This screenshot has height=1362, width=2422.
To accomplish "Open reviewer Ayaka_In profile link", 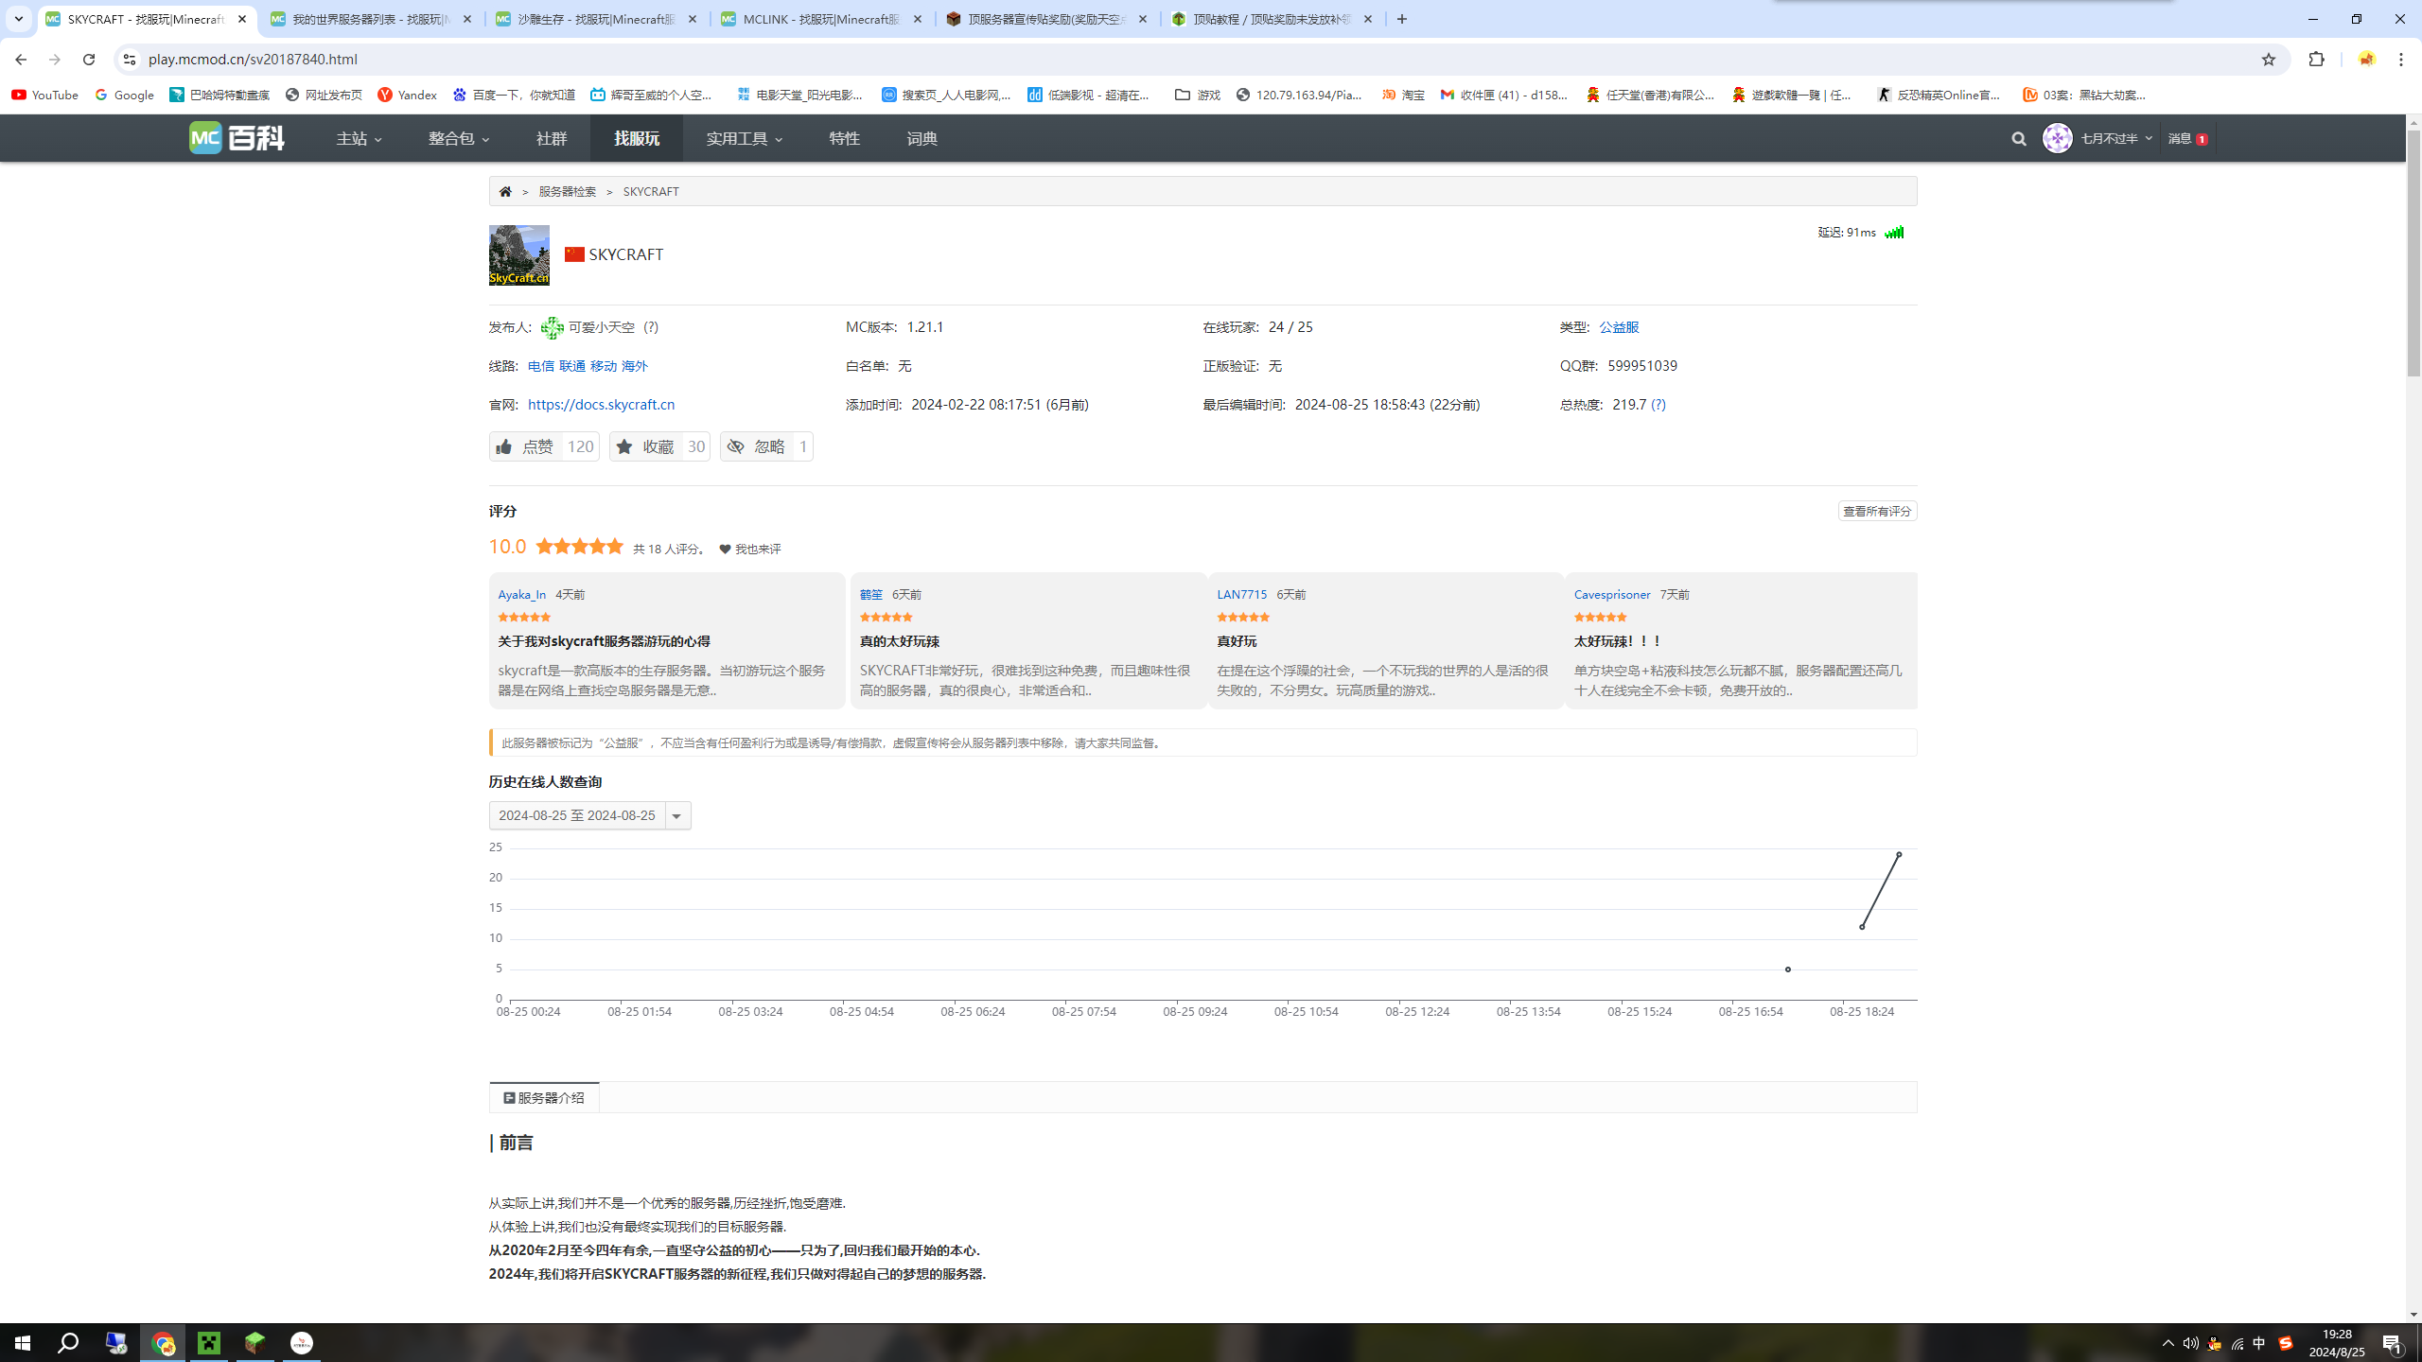I will [522, 594].
